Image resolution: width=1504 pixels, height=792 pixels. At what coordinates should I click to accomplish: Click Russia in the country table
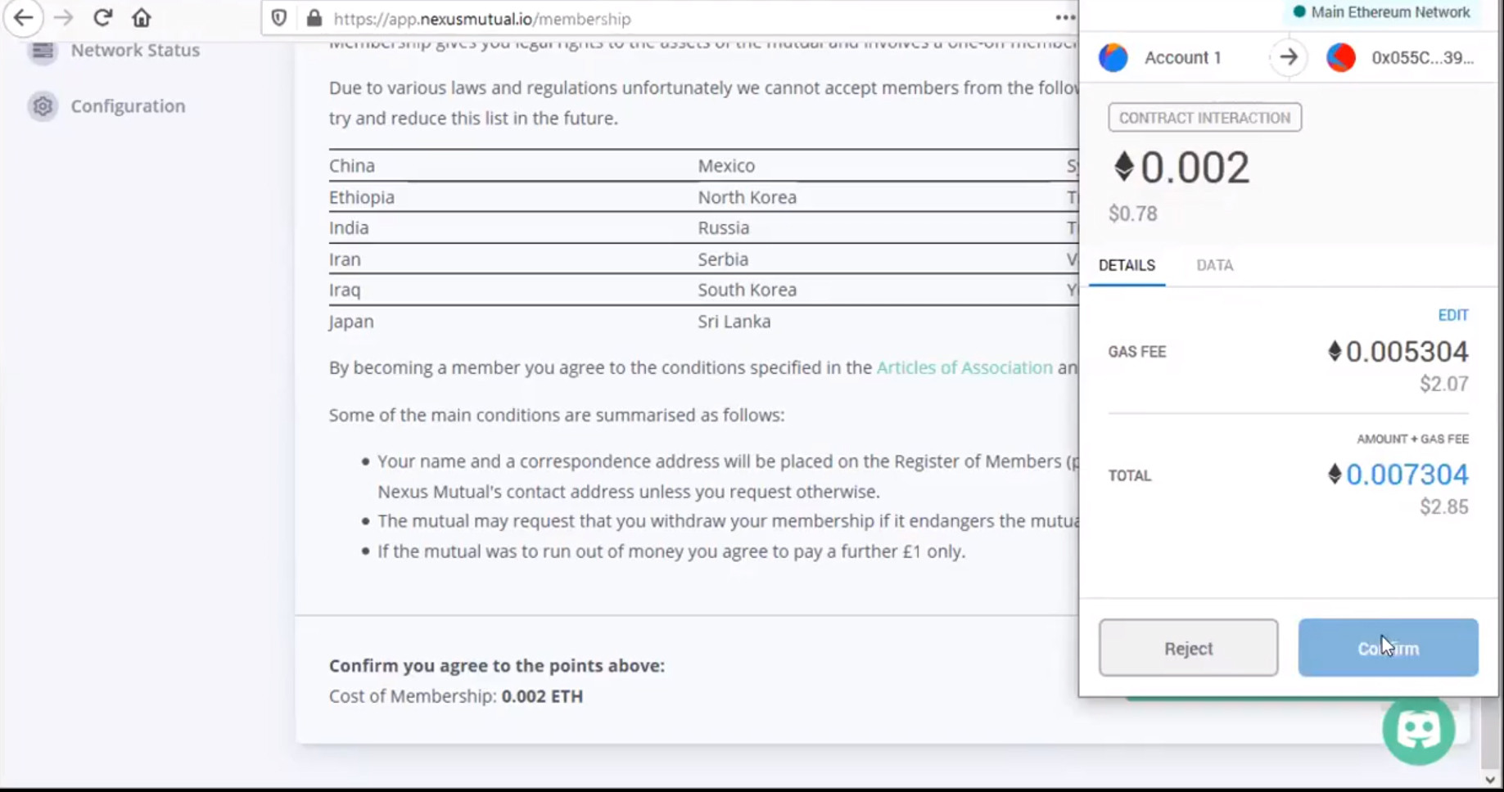723,228
